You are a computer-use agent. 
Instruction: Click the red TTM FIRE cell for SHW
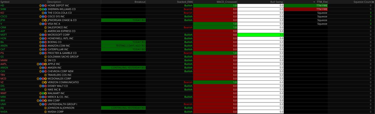coord(306,9)
